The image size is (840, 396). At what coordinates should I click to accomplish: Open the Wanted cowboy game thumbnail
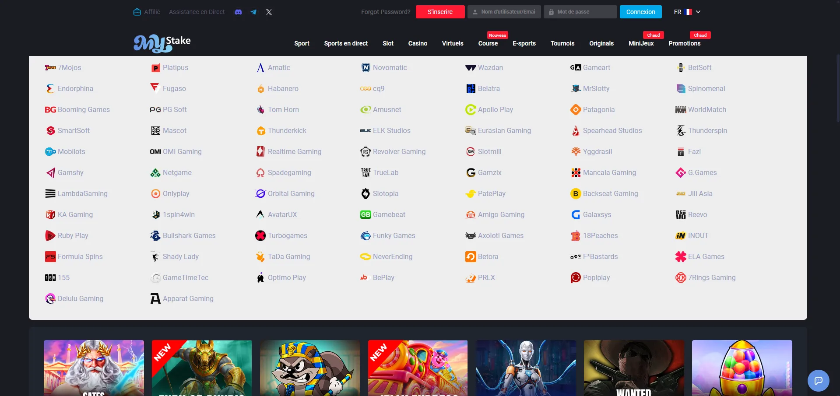click(634, 368)
